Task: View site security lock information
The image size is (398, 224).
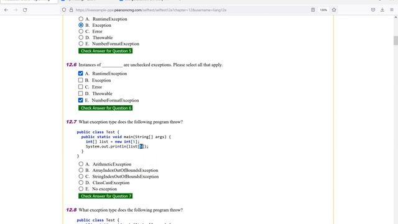Action: (72, 10)
